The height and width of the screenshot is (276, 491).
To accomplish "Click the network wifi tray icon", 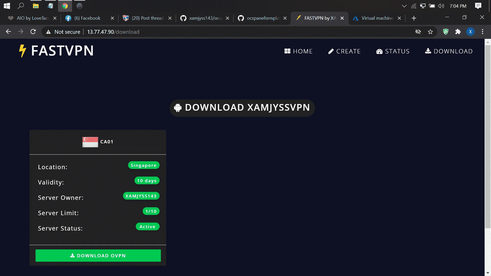I will 414,6.
